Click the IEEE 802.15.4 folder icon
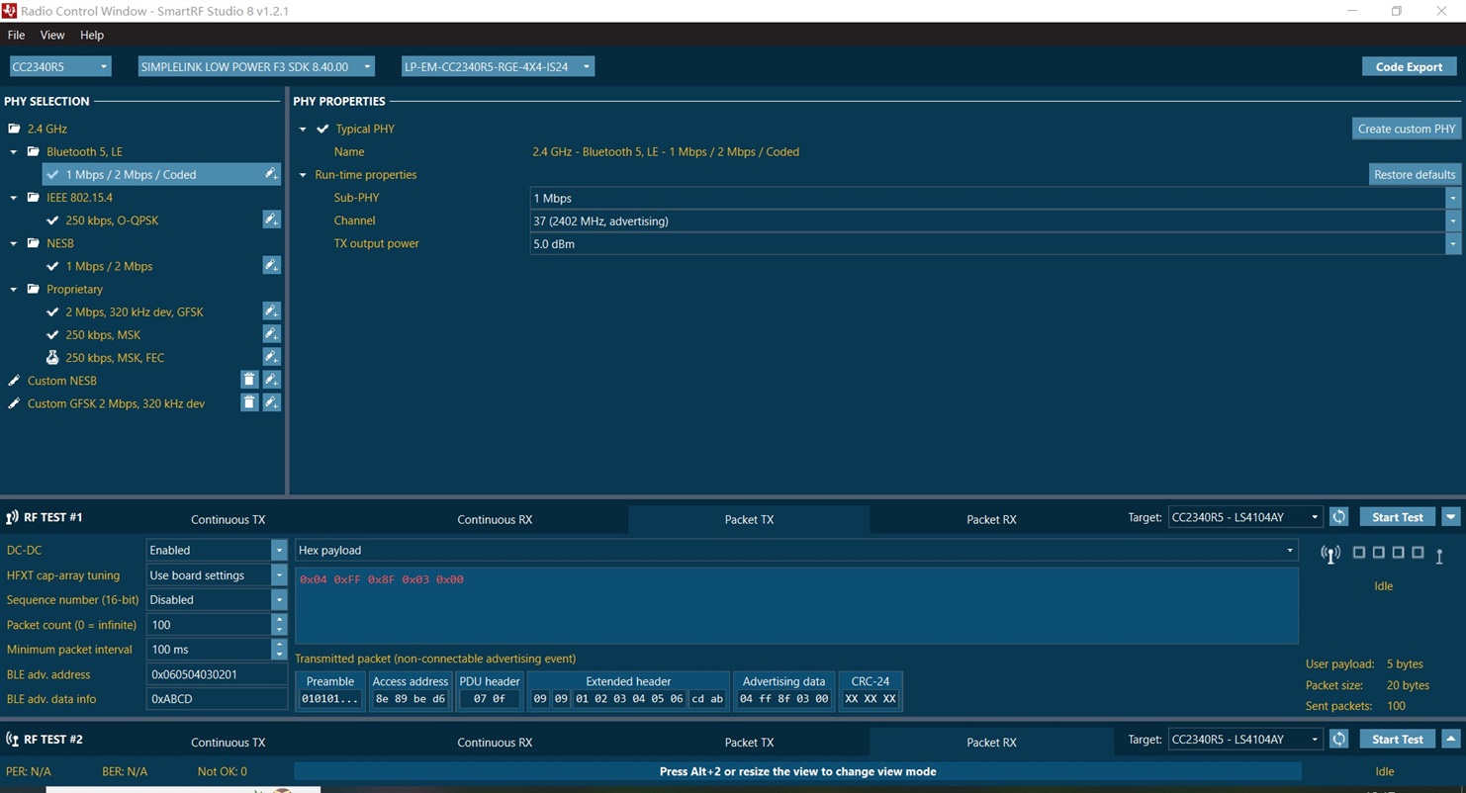This screenshot has width=1466, height=793. tap(33, 197)
